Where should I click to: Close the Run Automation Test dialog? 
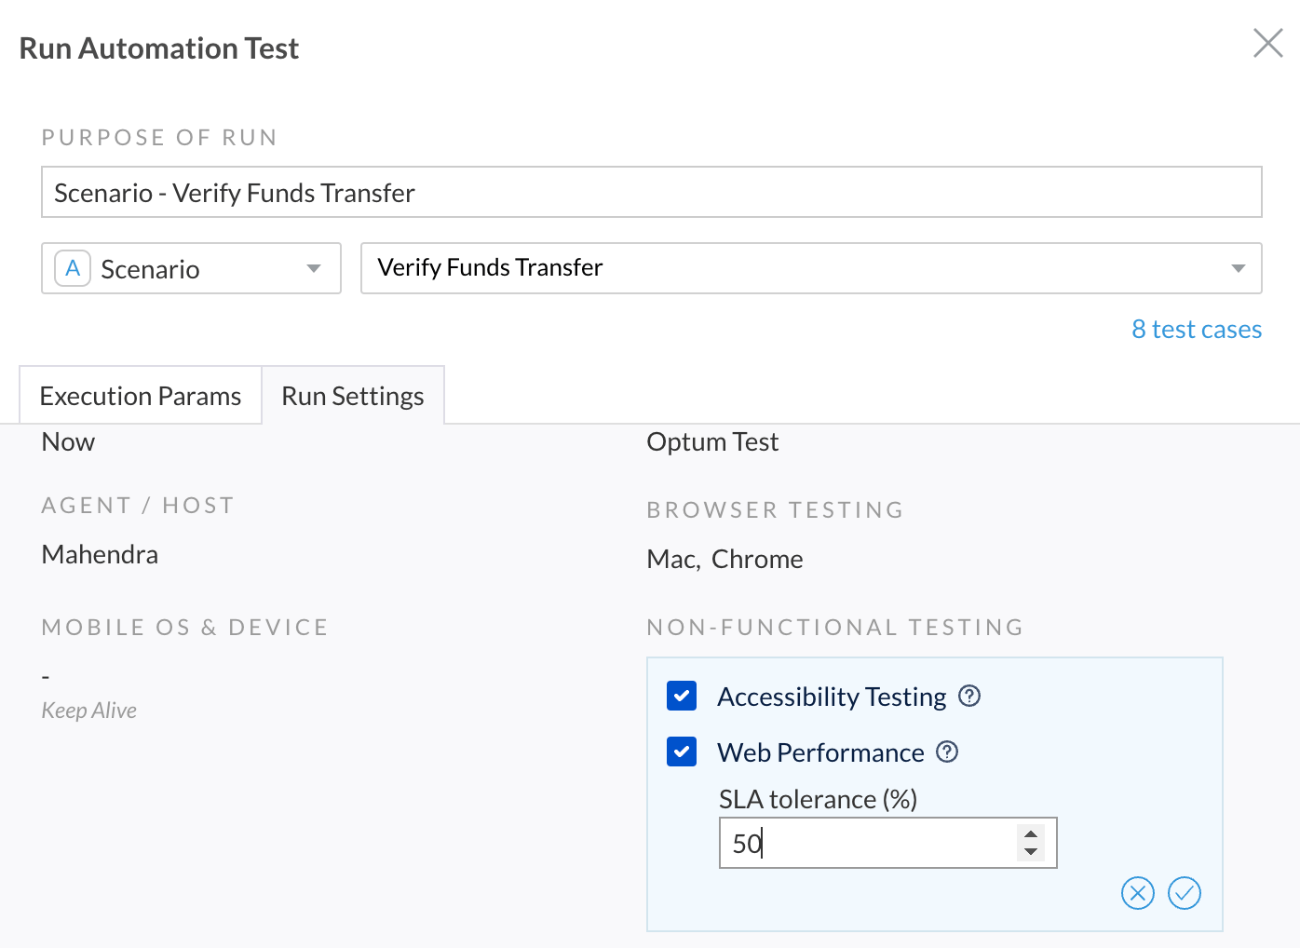click(1267, 43)
